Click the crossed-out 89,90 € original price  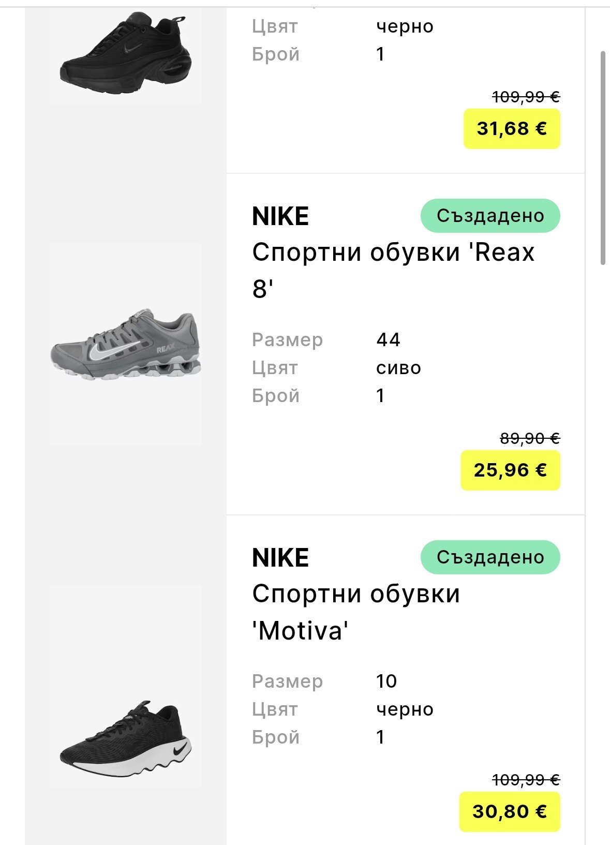tap(530, 439)
